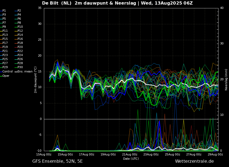
Task: Click the Neerslag (mm) axis label
Action: click(226, 79)
